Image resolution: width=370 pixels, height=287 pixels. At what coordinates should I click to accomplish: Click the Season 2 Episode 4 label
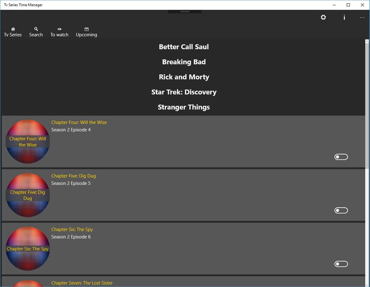click(x=71, y=130)
